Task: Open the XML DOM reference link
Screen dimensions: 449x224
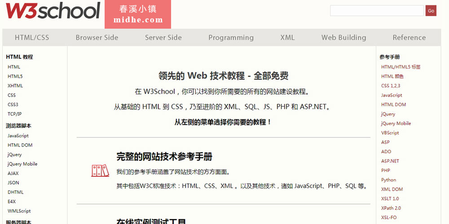Action: pos(392,190)
